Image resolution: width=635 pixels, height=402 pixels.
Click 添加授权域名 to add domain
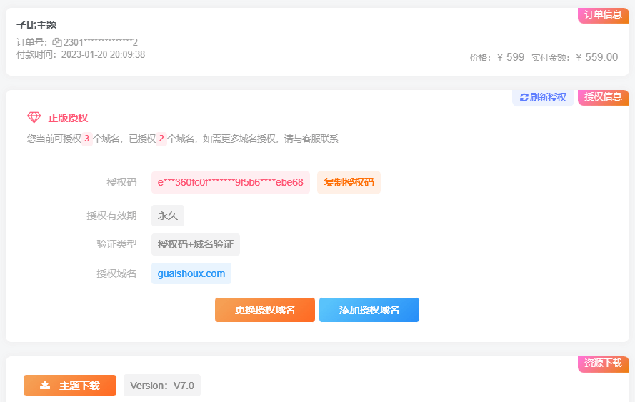(x=369, y=310)
